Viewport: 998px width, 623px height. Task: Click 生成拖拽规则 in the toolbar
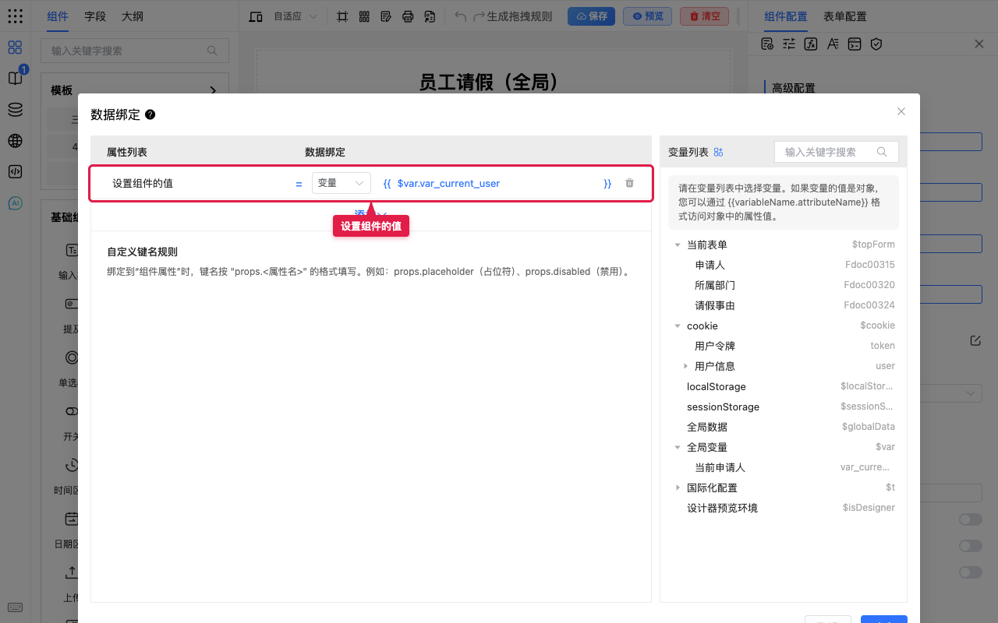[x=519, y=16]
